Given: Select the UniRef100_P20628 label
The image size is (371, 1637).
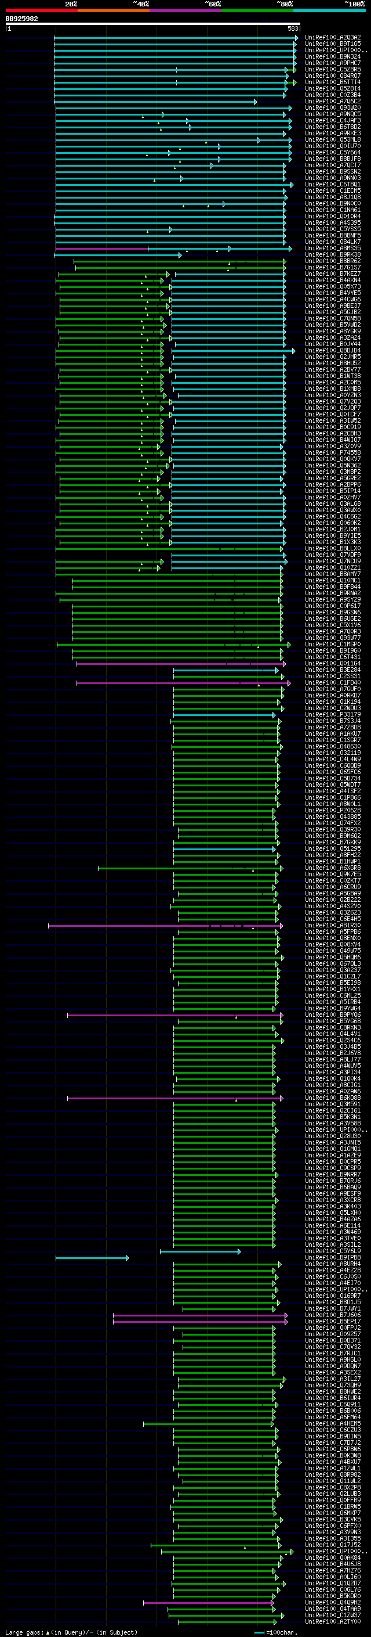Looking at the screenshot, I should pyautogui.click(x=333, y=810).
